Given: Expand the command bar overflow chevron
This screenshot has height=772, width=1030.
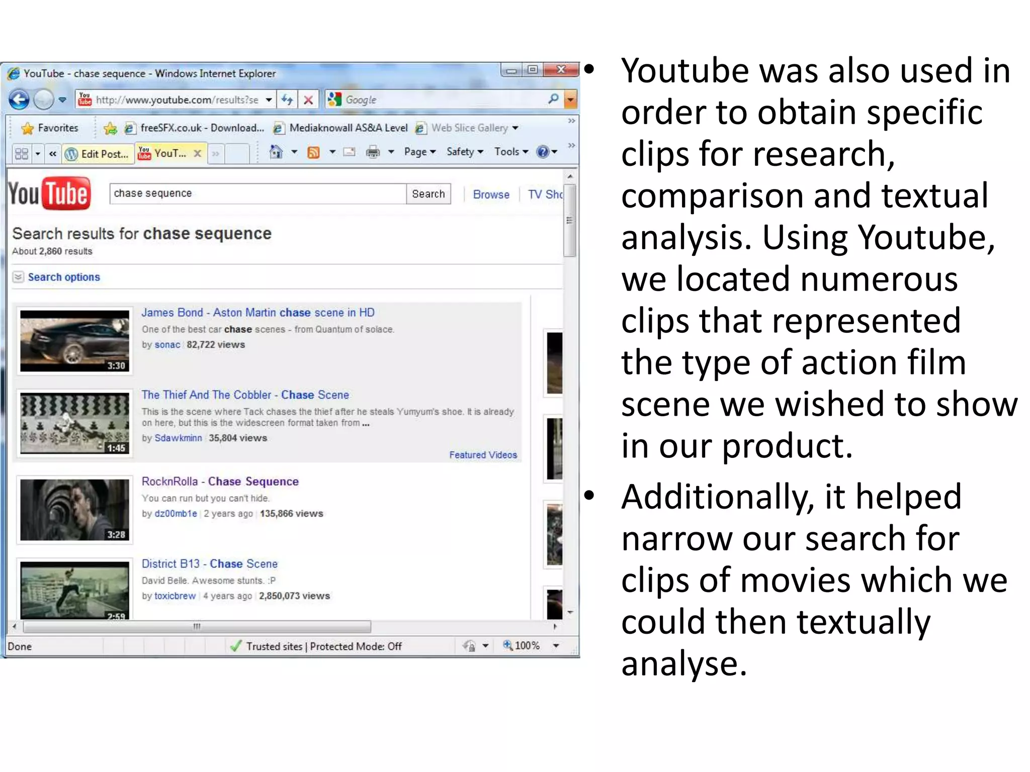Looking at the screenshot, I should [x=571, y=145].
